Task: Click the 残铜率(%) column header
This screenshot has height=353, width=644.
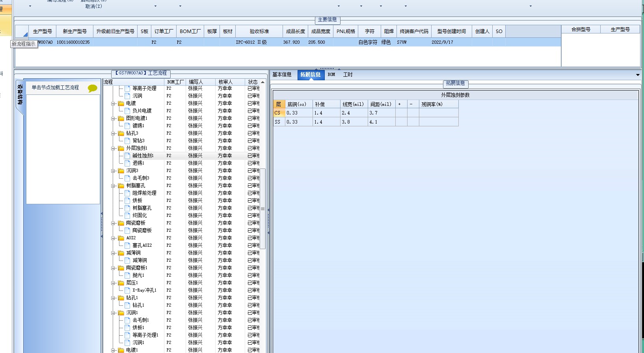Action: [439, 104]
